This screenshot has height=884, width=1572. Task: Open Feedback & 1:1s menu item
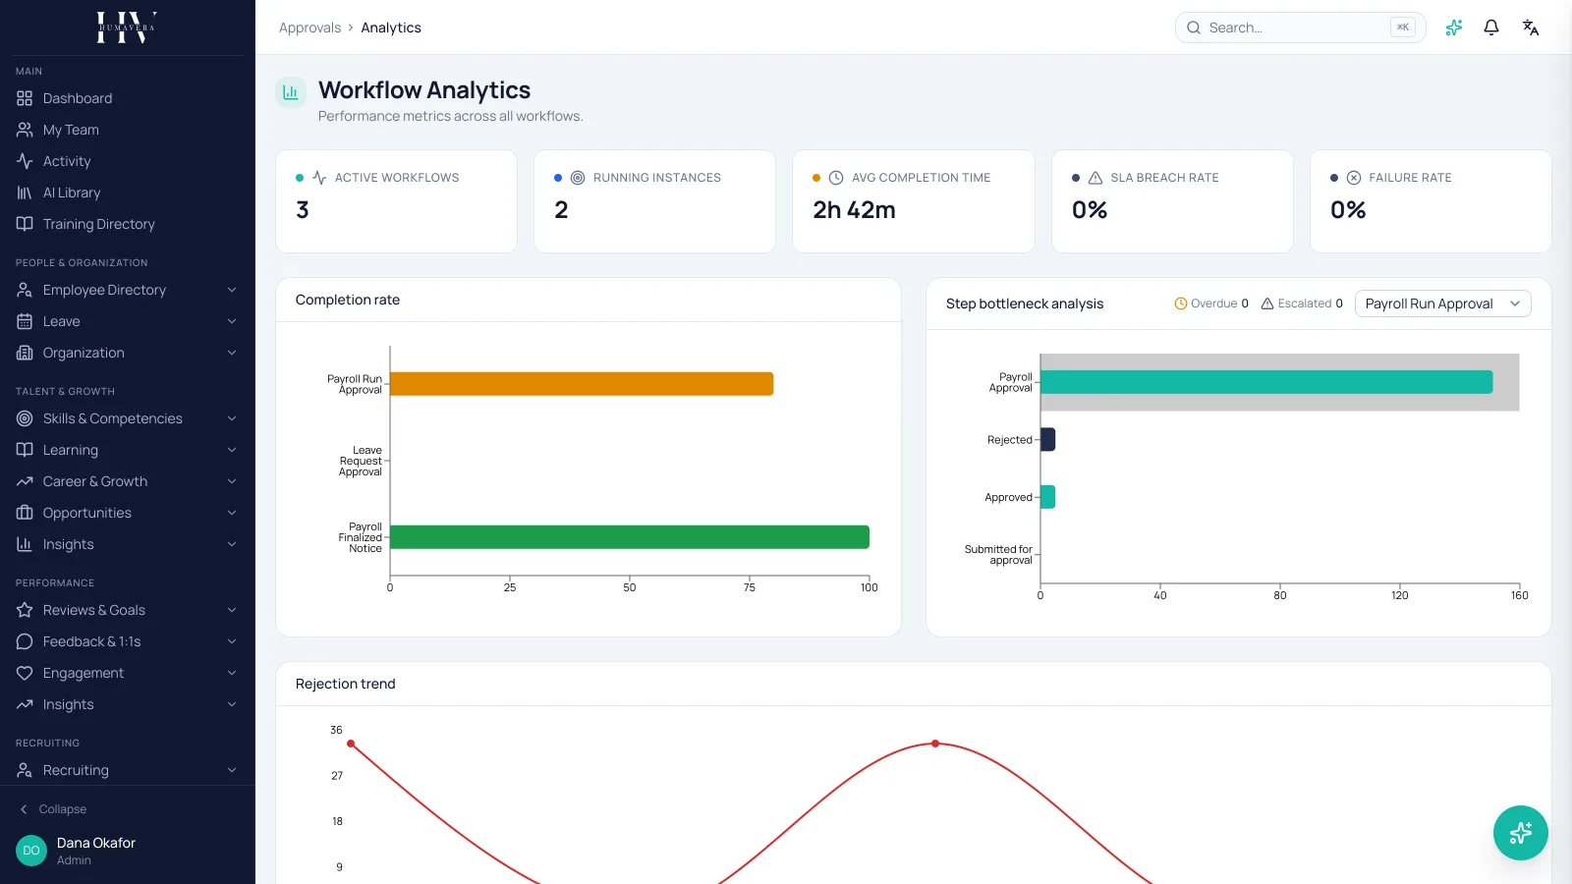click(127, 641)
